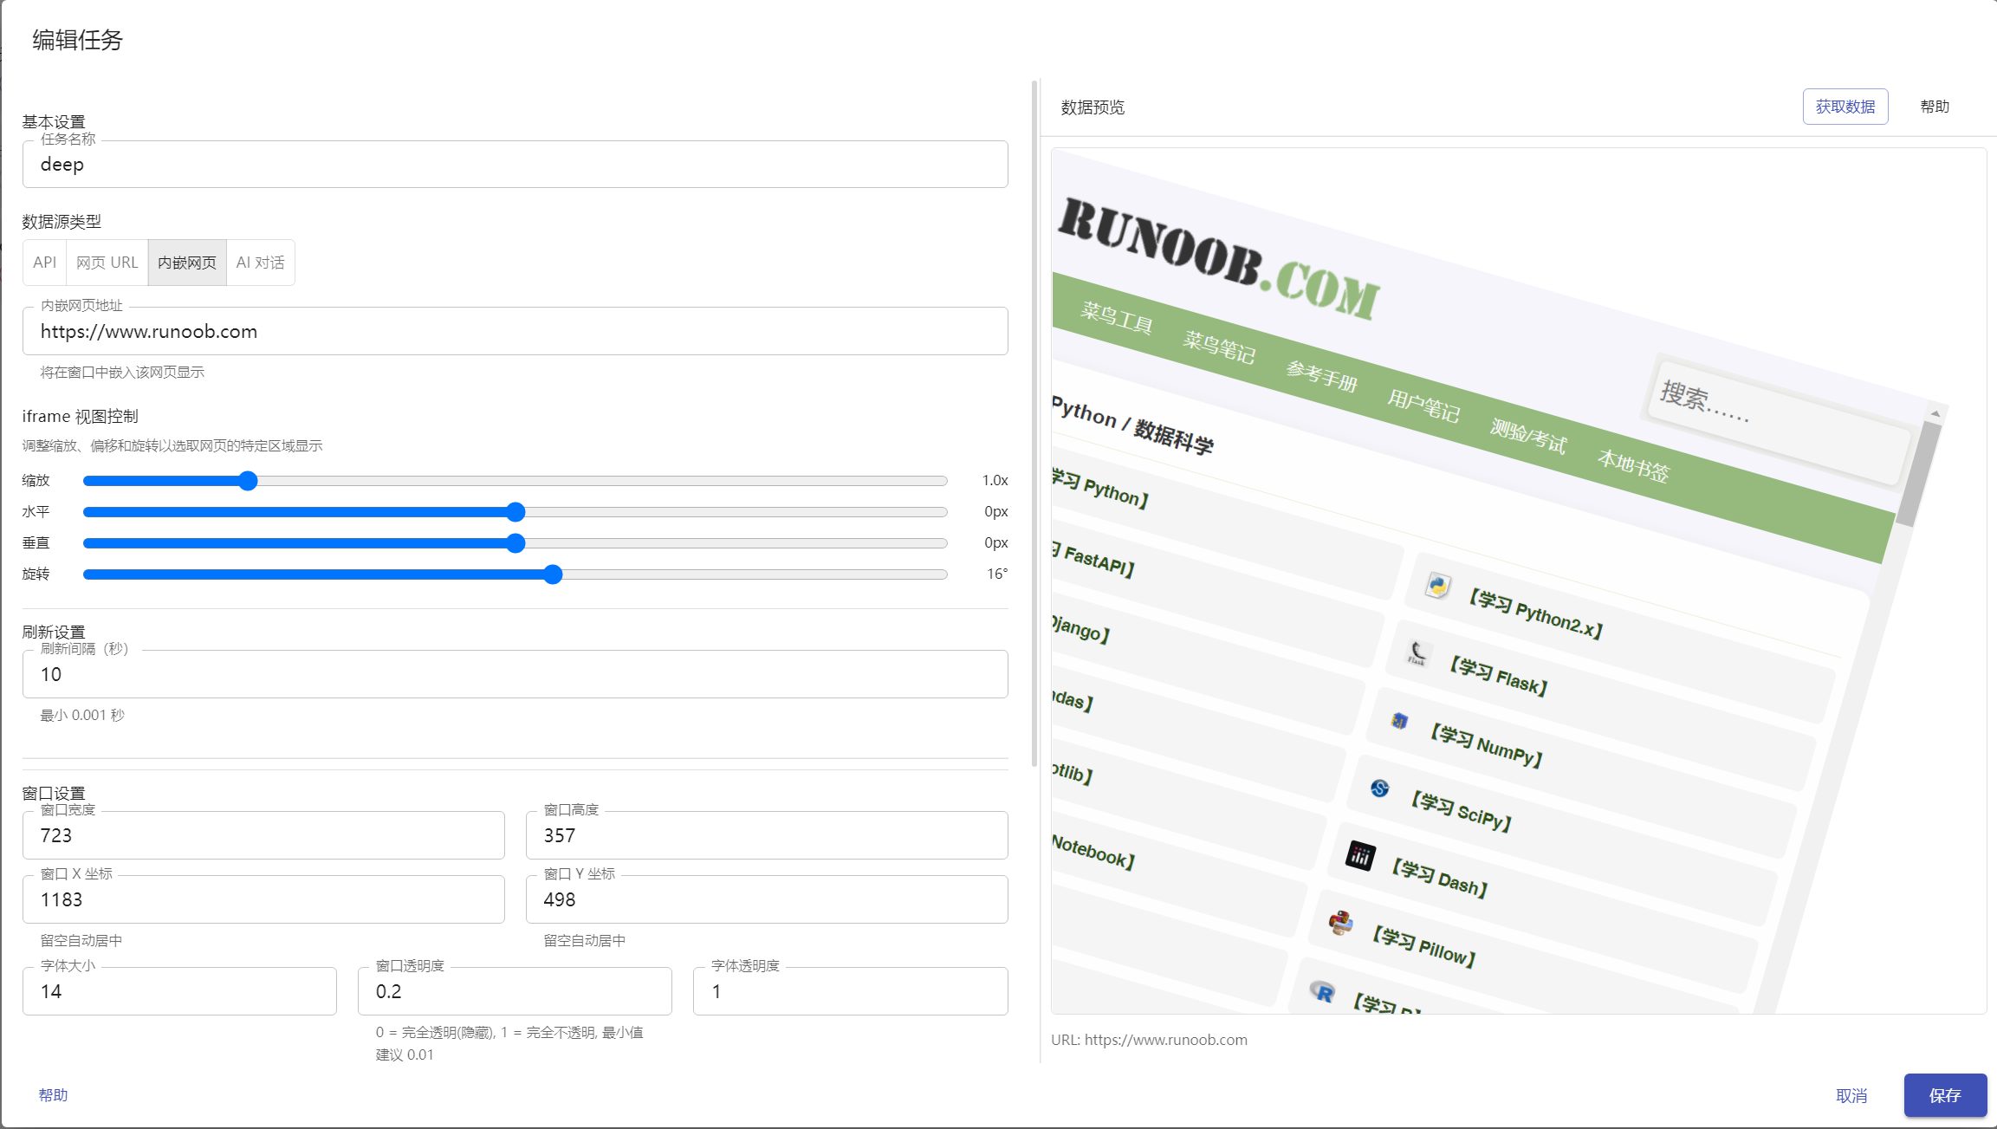Click the 缩放 zoom slider handle
Screen dimensions: 1997x1129
pyautogui.click(x=248, y=481)
